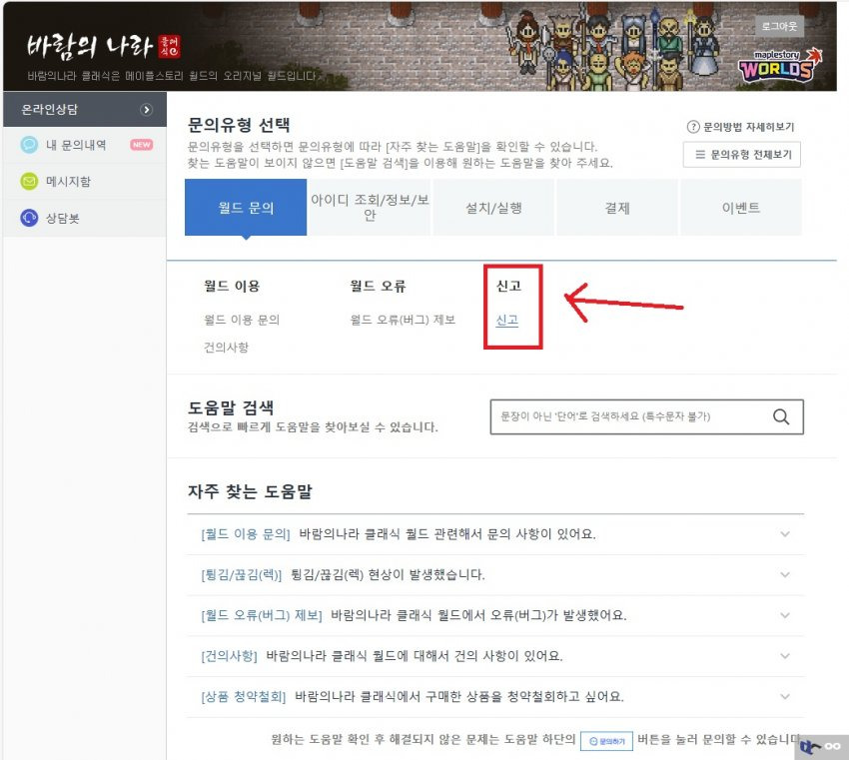
Task: Expand the 월드 오류(버그) 제보 help chevron
Action: pos(784,615)
